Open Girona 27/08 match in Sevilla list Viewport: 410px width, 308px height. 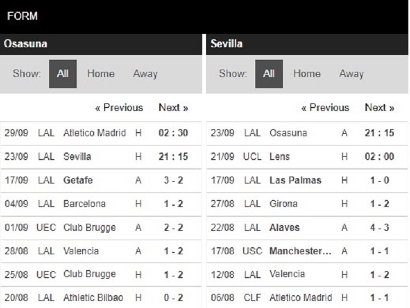[x=307, y=204]
